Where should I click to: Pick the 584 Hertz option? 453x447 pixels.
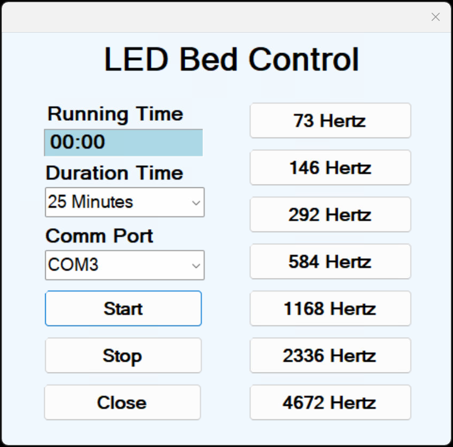(330, 261)
